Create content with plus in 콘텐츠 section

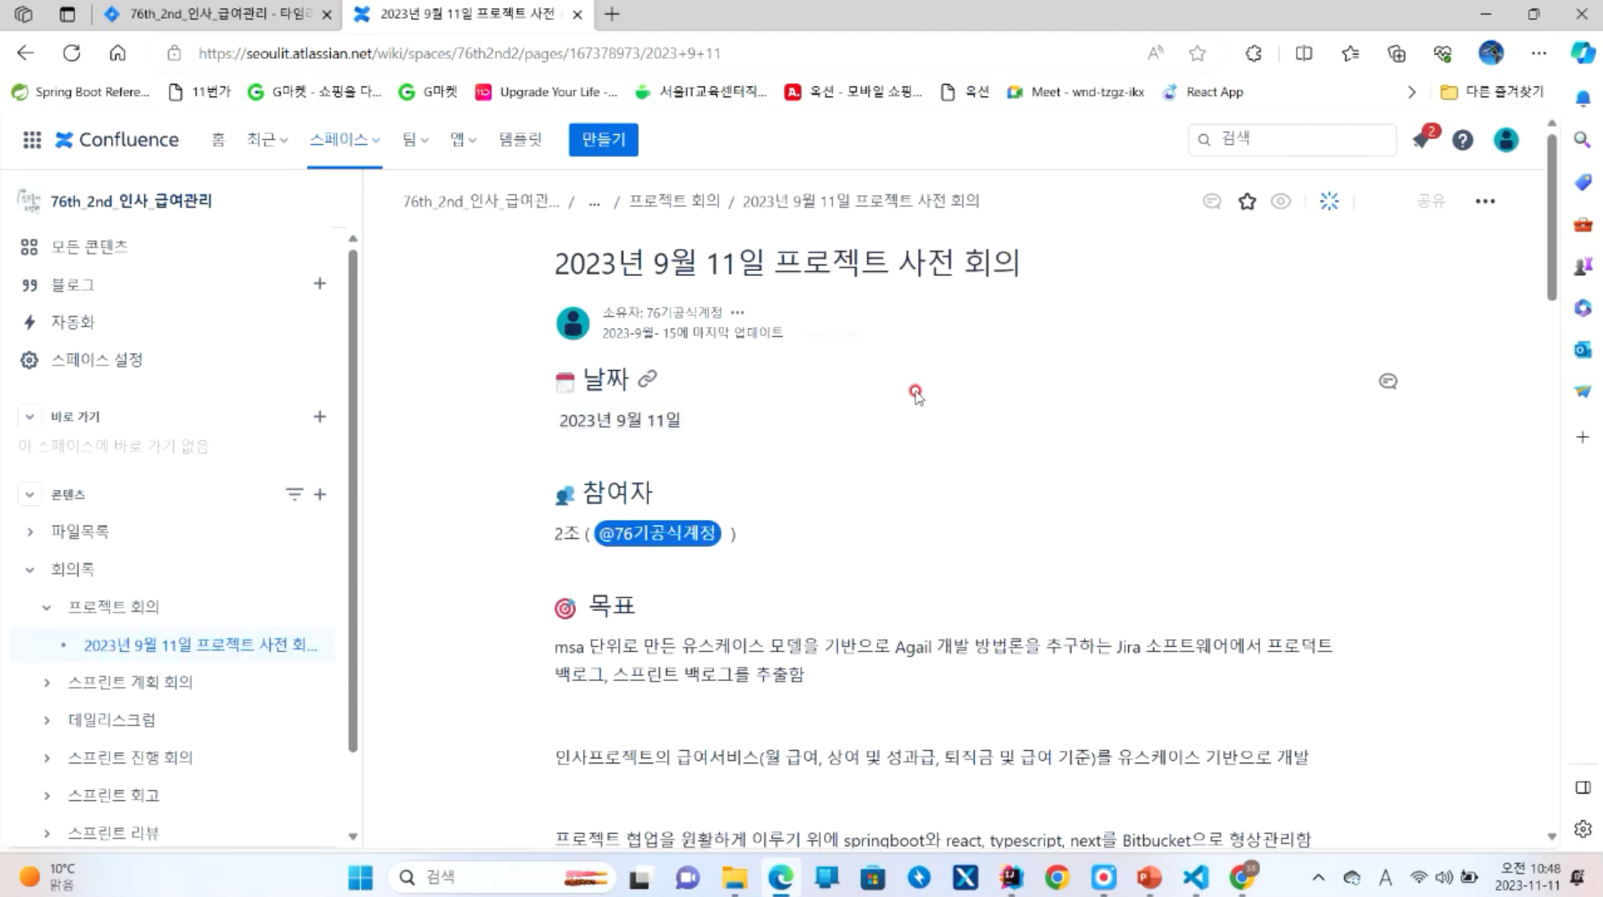click(320, 494)
